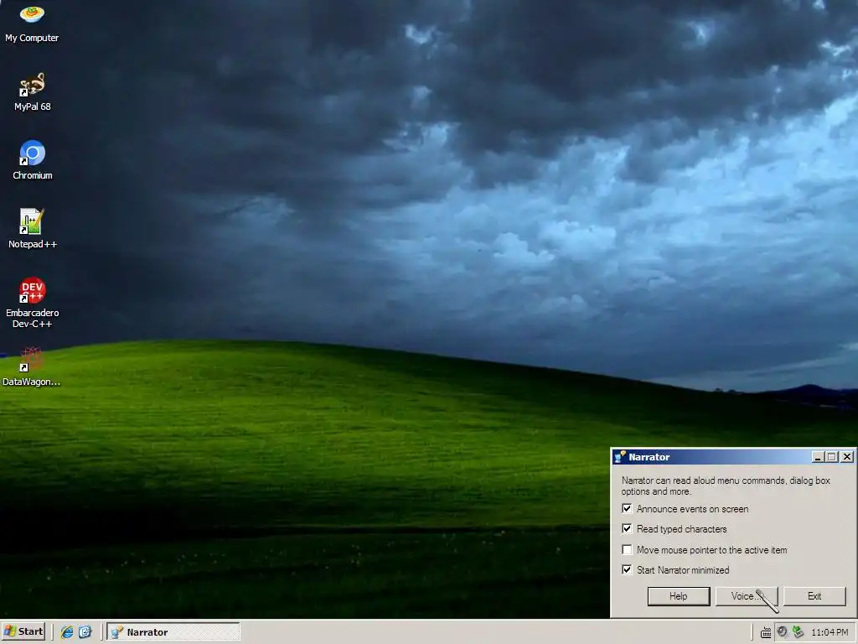
Task: Click the keyboard icon in the system tray
Action: (x=766, y=632)
